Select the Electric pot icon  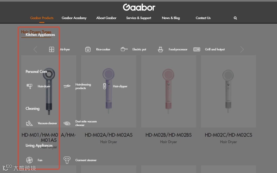point(124,49)
